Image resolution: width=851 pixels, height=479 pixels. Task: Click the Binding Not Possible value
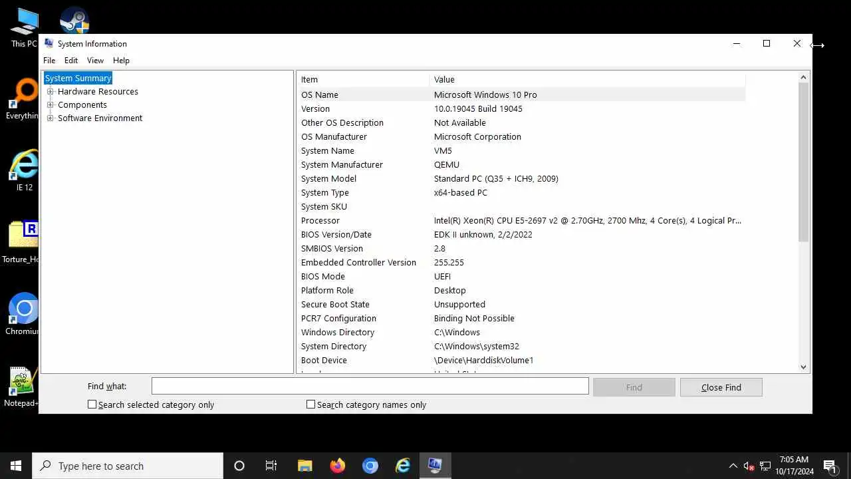(474, 318)
